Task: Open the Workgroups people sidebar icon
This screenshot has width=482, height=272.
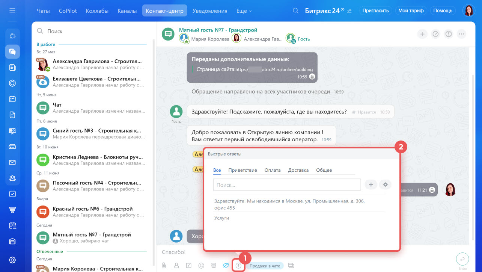Action: (12, 178)
